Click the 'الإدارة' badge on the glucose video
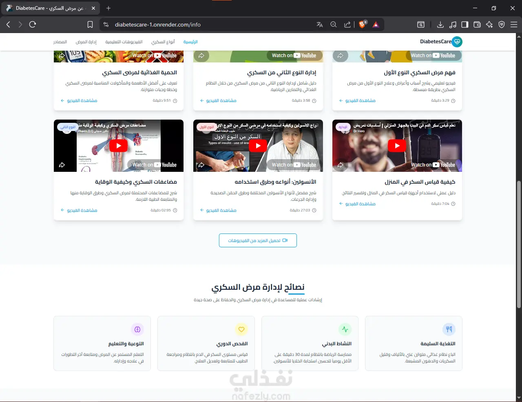 [343, 127]
